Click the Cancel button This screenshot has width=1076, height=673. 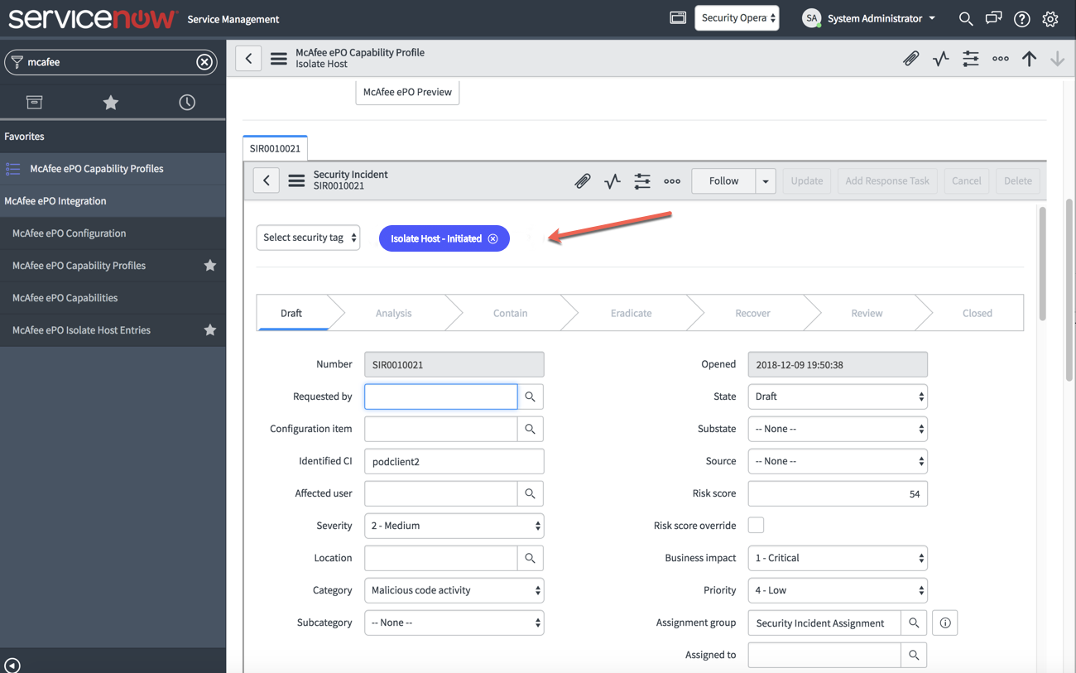(967, 180)
